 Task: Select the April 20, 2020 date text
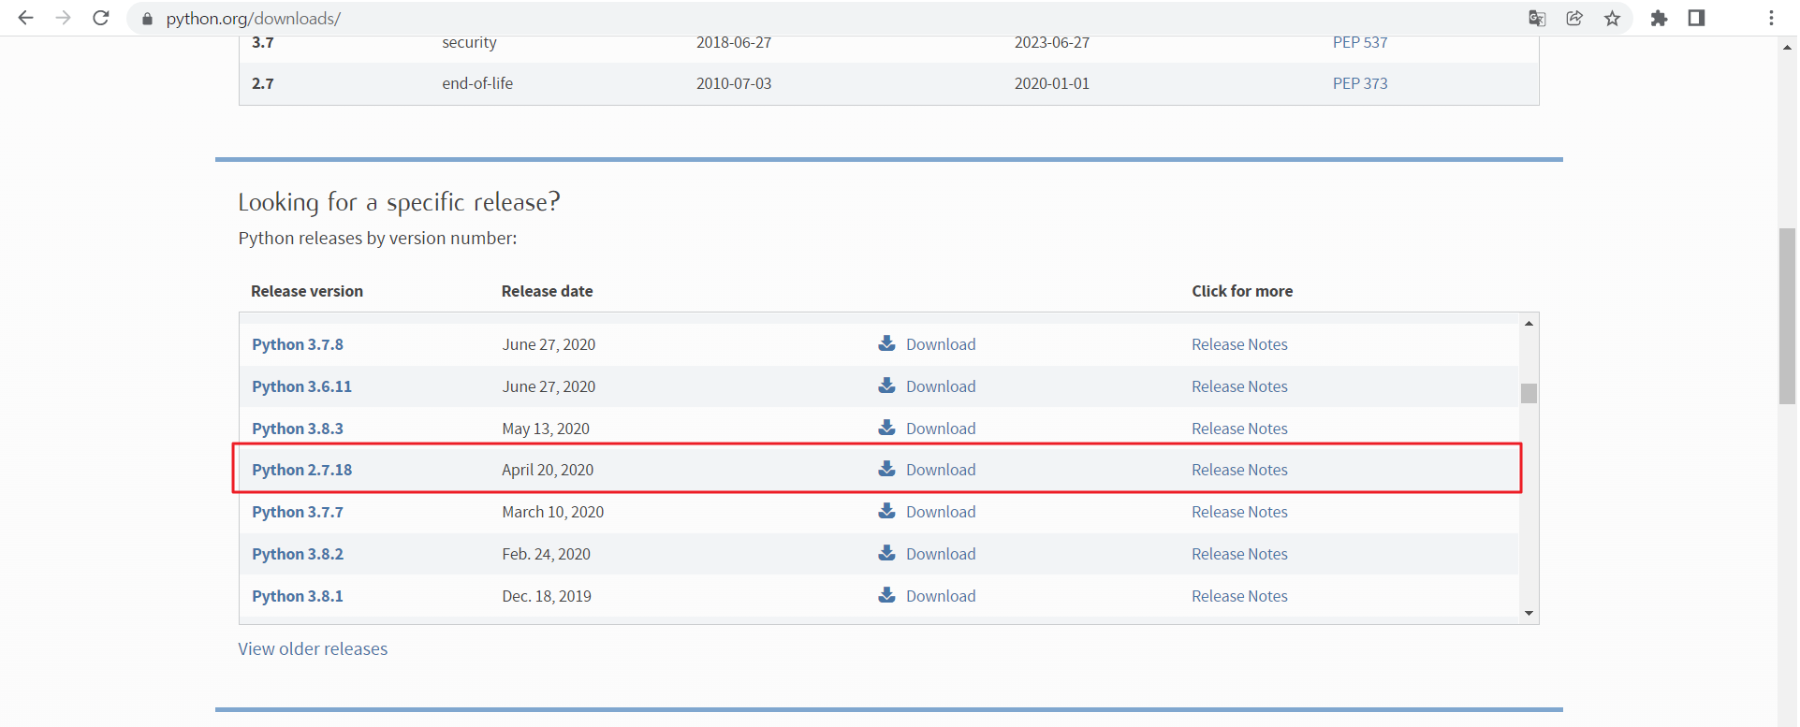coord(548,470)
